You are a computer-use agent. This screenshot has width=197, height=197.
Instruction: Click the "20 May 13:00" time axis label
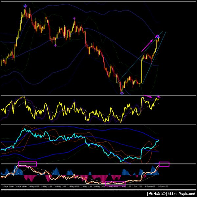pos(99,186)
